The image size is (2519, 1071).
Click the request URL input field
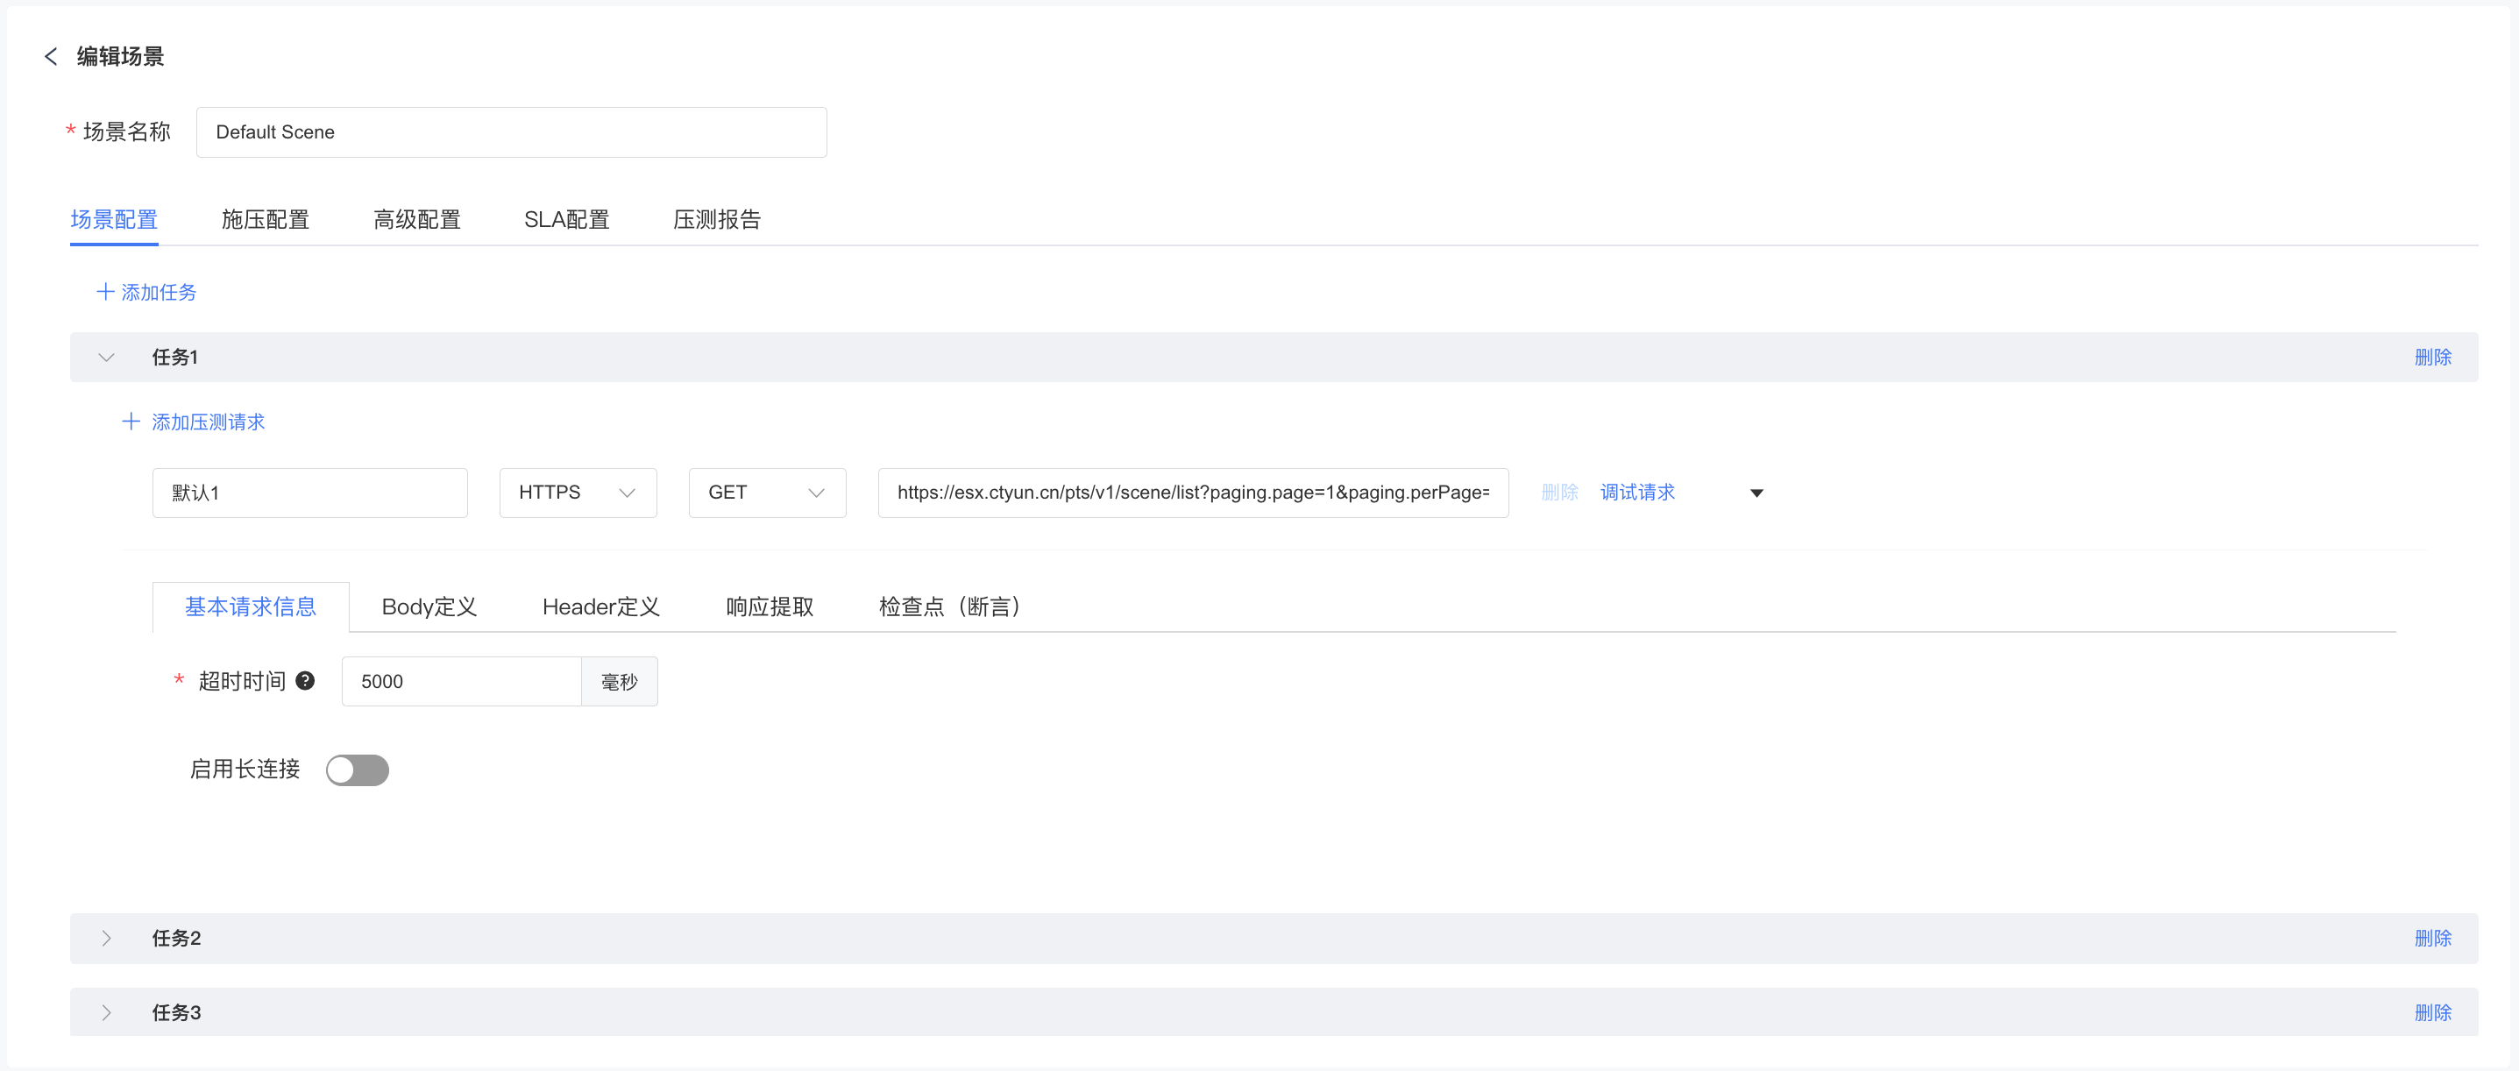click(x=1192, y=493)
